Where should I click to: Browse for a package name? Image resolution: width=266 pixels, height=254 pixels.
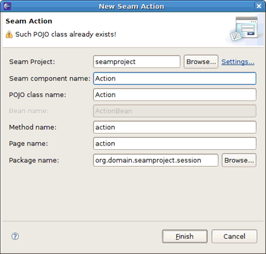239,160
